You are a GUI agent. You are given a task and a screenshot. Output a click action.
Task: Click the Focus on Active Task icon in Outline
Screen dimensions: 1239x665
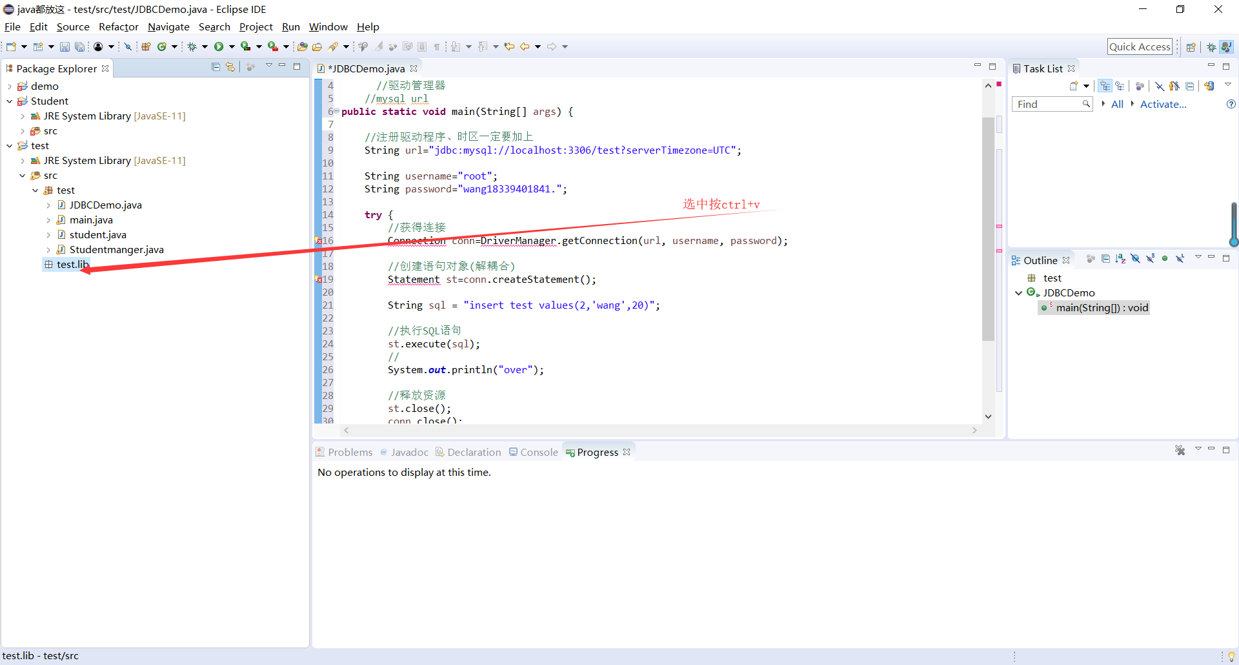(1091, 259)
